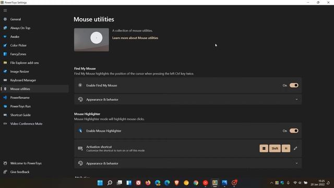Open Color Picker settings
Image resolution: width=334 pixels, height=188 pixels.
pyautogui.click(x=18, y=45)
